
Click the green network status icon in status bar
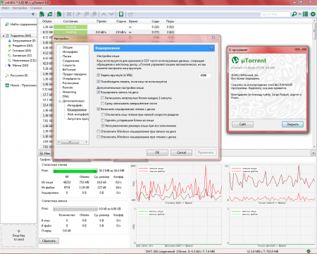pyautogui.click(x=309, y=251)
